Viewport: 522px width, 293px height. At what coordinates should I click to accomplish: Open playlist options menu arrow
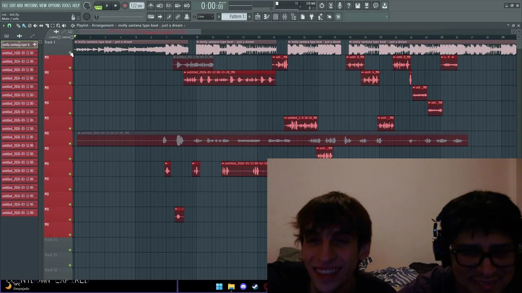tap(4, 26)
